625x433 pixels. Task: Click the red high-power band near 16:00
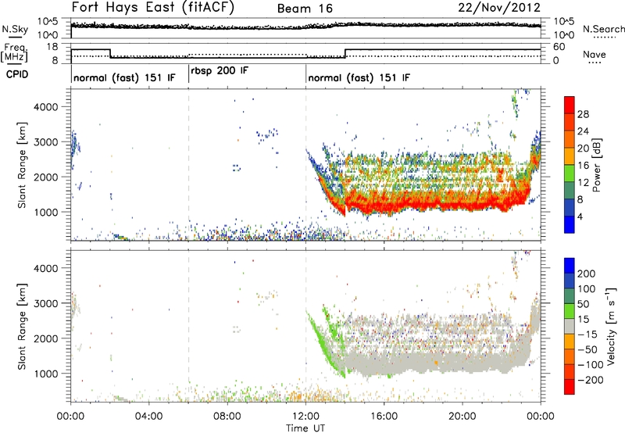click(384, 205)
